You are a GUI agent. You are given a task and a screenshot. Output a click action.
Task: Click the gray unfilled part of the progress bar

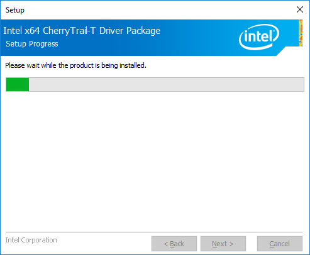click(167, 84)
